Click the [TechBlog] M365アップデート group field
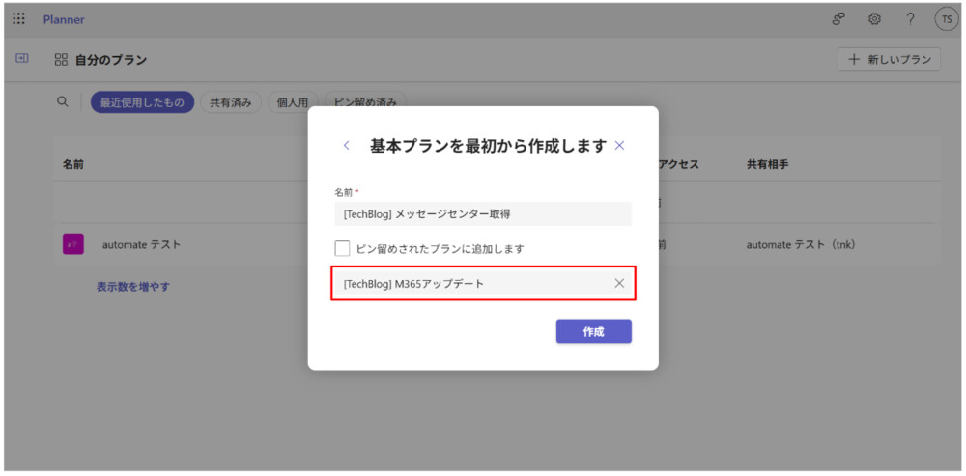The image size is (966, 476). [484, 283]
